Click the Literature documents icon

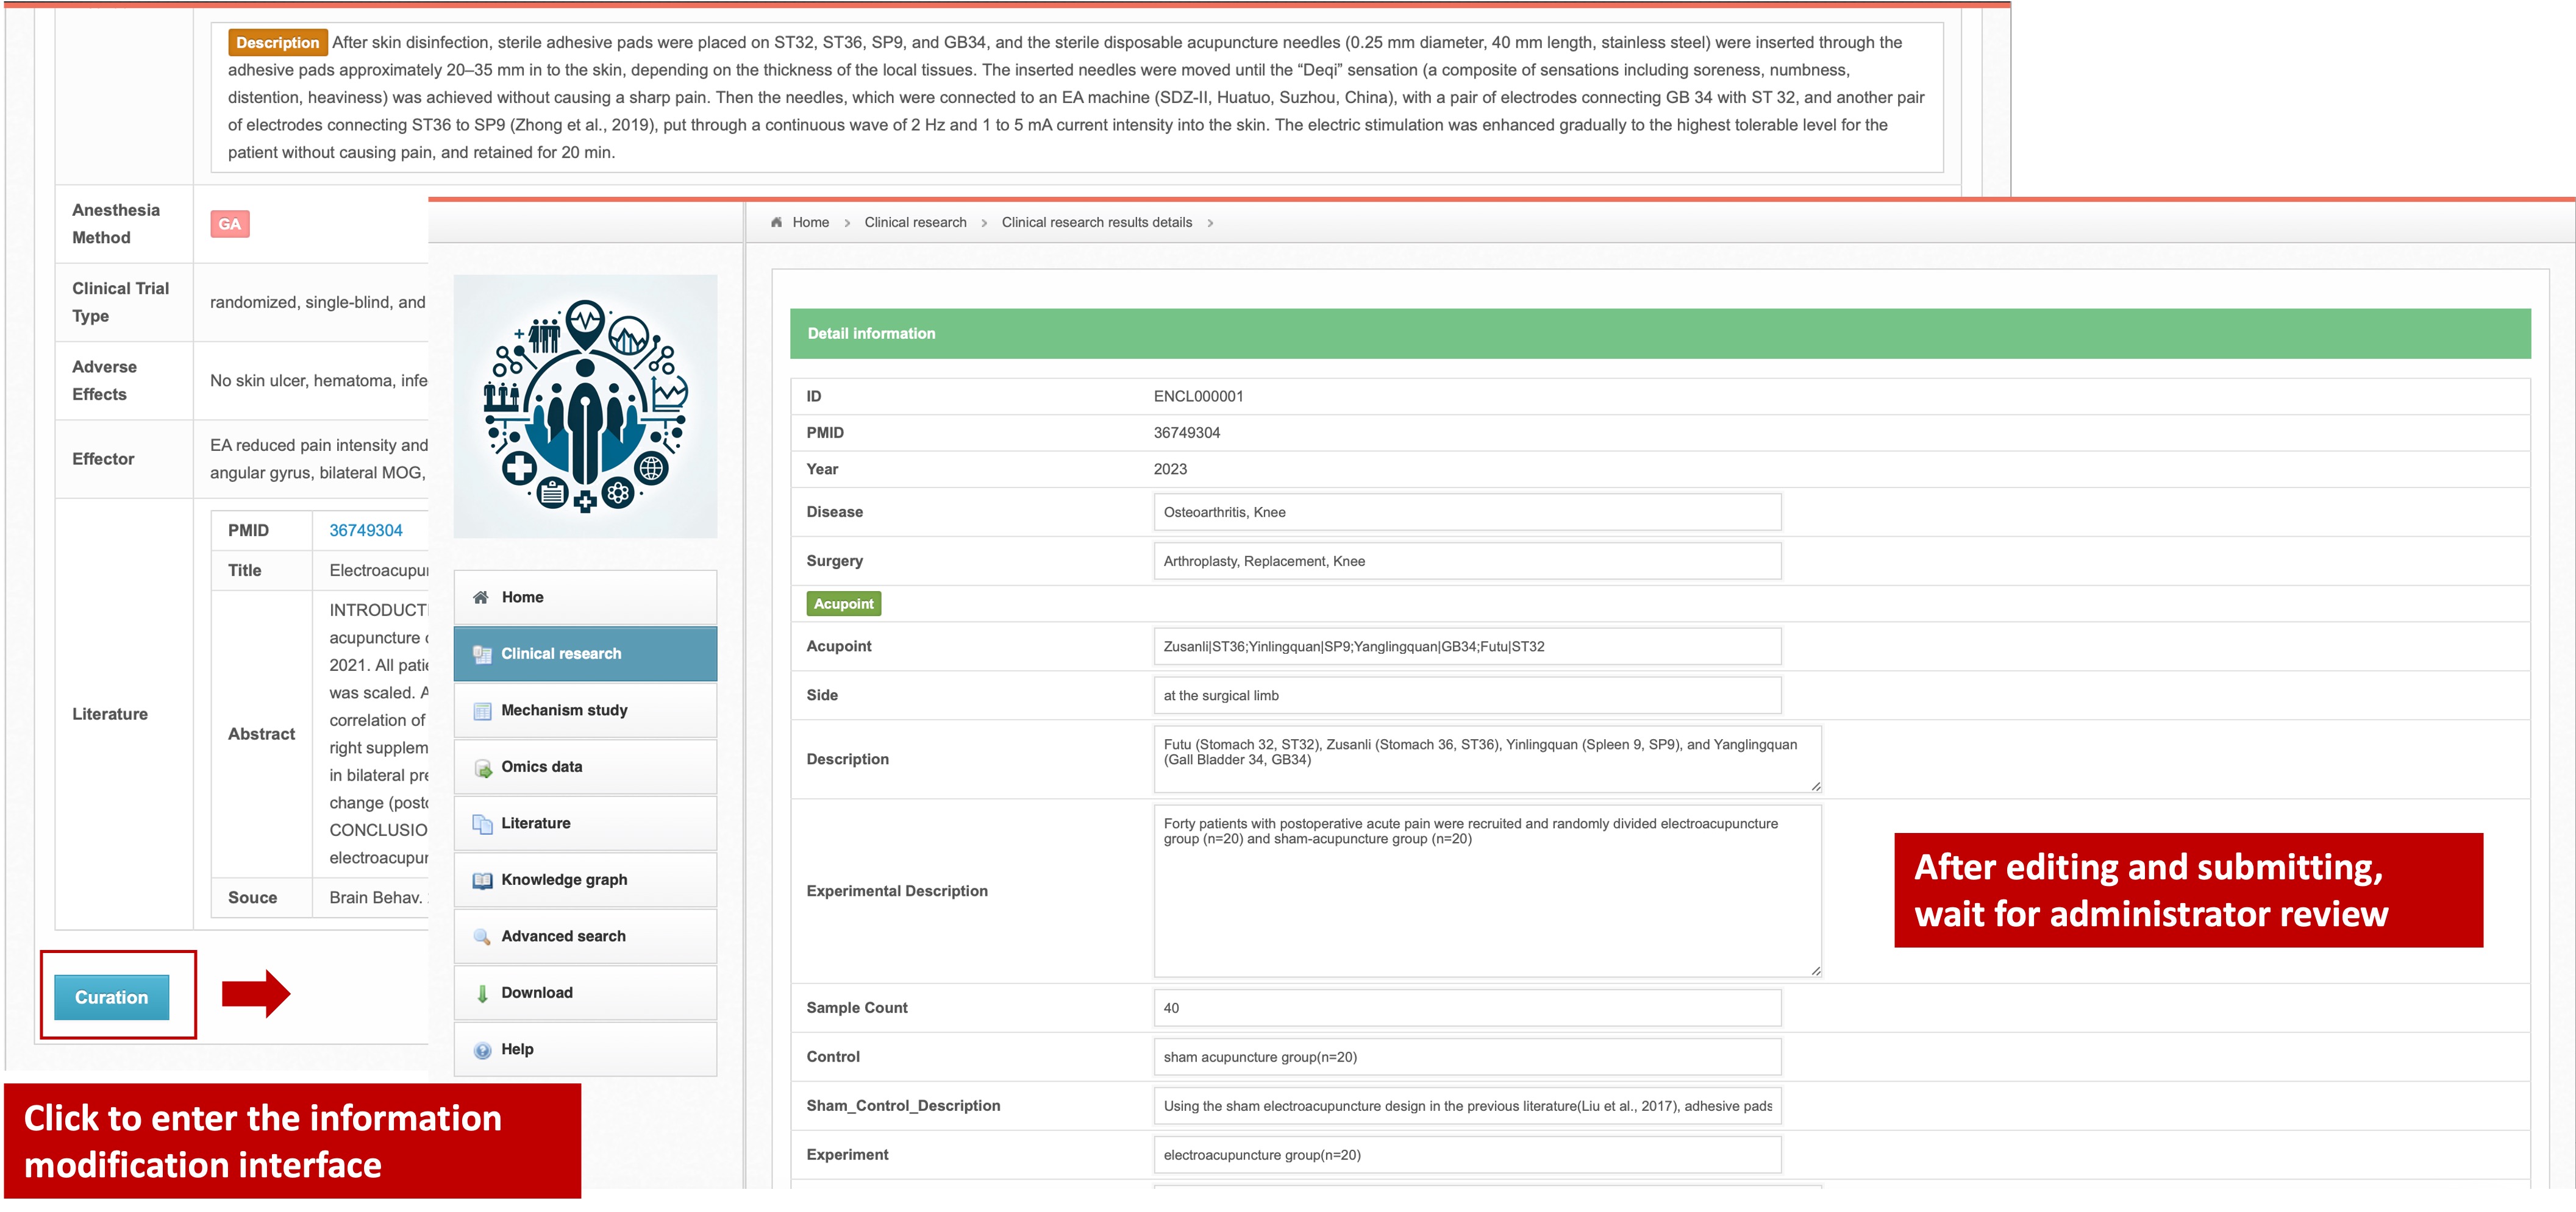[482, 823]
